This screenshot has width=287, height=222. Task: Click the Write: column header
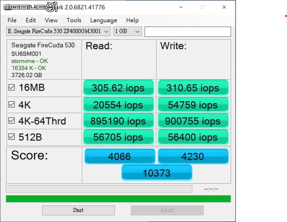pos(173,46)
